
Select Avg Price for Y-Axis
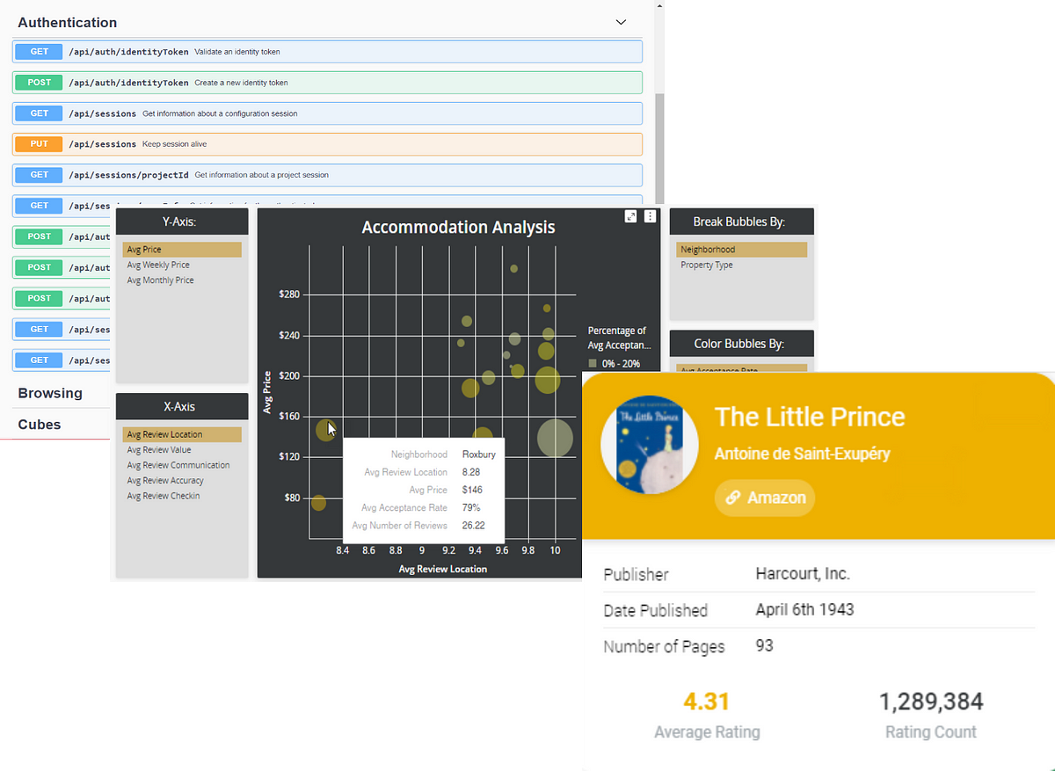click(x=182, y=250)
